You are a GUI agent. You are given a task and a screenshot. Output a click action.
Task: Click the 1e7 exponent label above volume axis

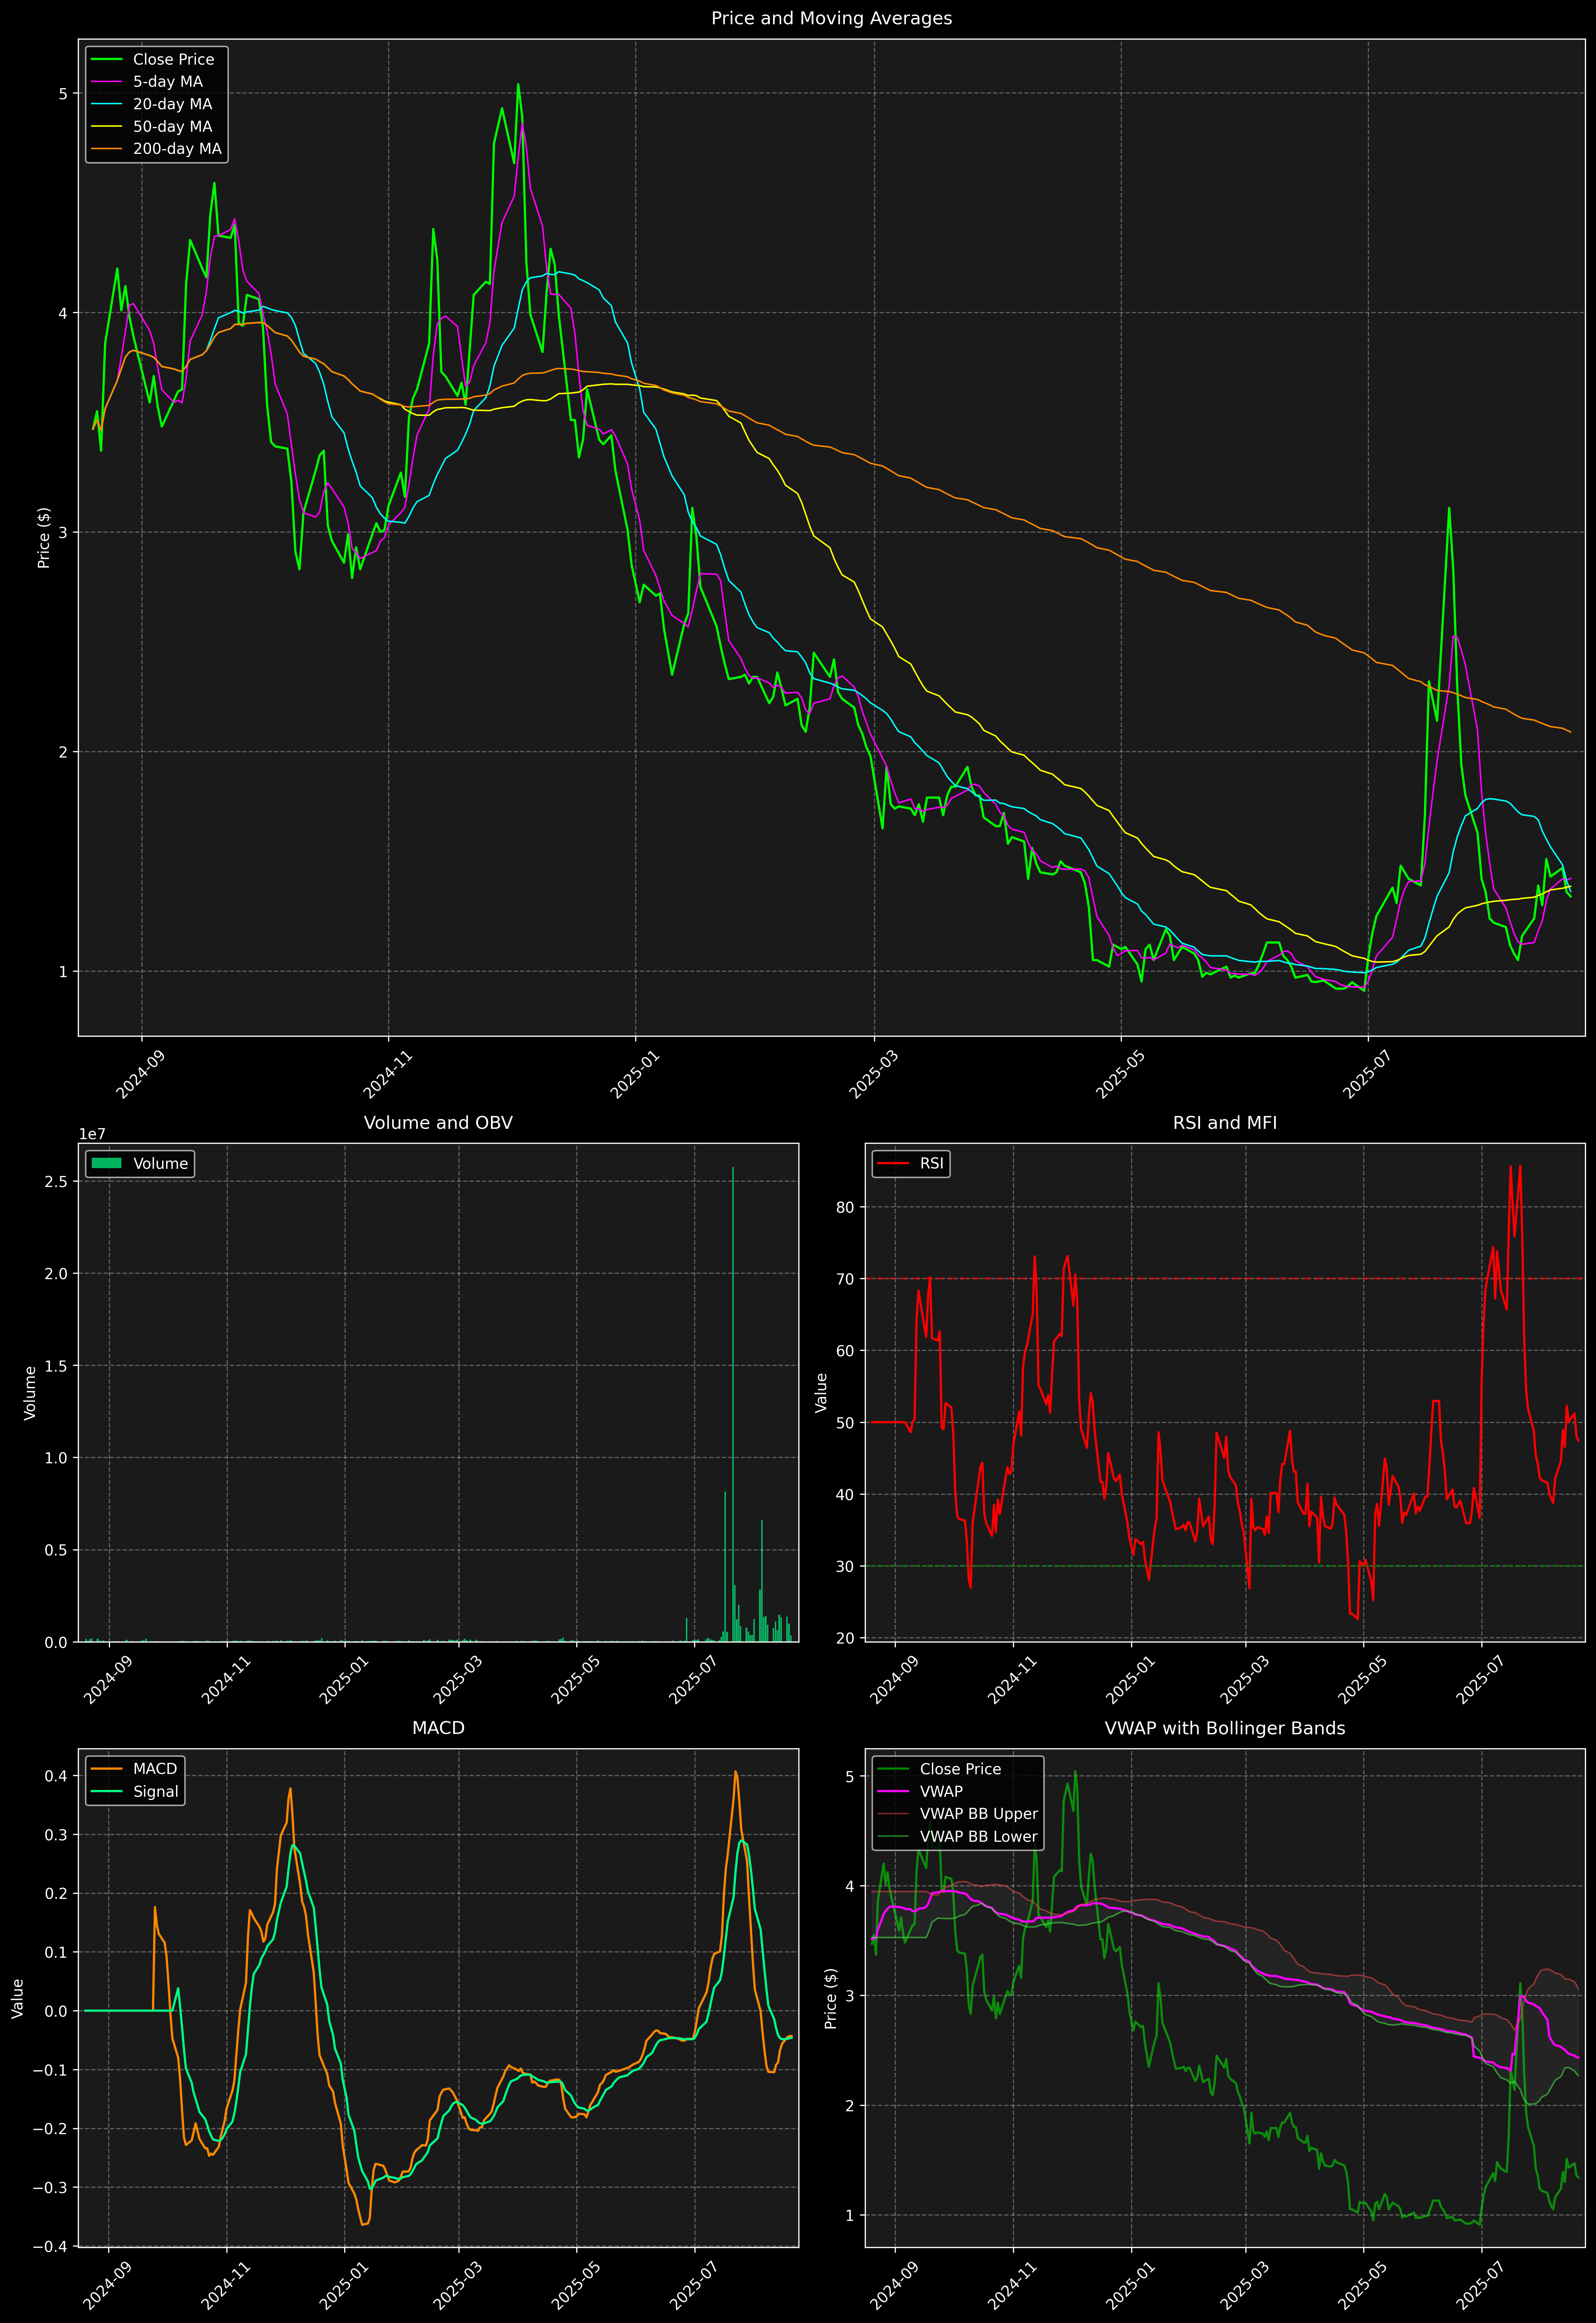pyautogui.click(x=92, y=1135)
